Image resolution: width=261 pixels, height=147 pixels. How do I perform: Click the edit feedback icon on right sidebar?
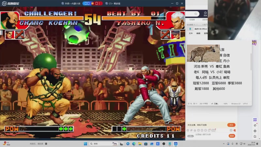coord(255,137)
